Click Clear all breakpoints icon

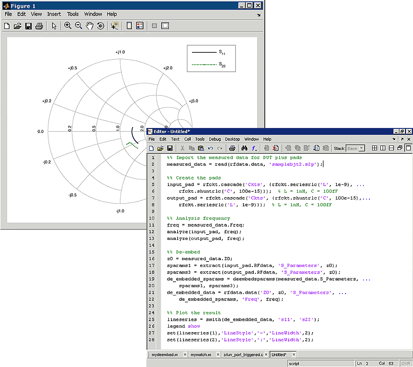click(275, 148)
